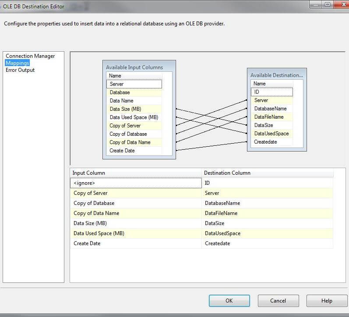Open the Error Output page
The height and width of the screenshot is (317, 349).
click(20, 70)
